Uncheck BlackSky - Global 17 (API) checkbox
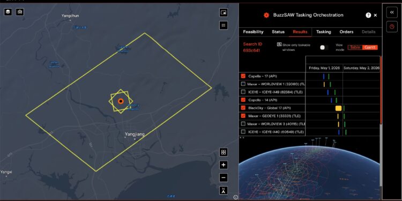The image size is (402, 201). coord(243,108)
